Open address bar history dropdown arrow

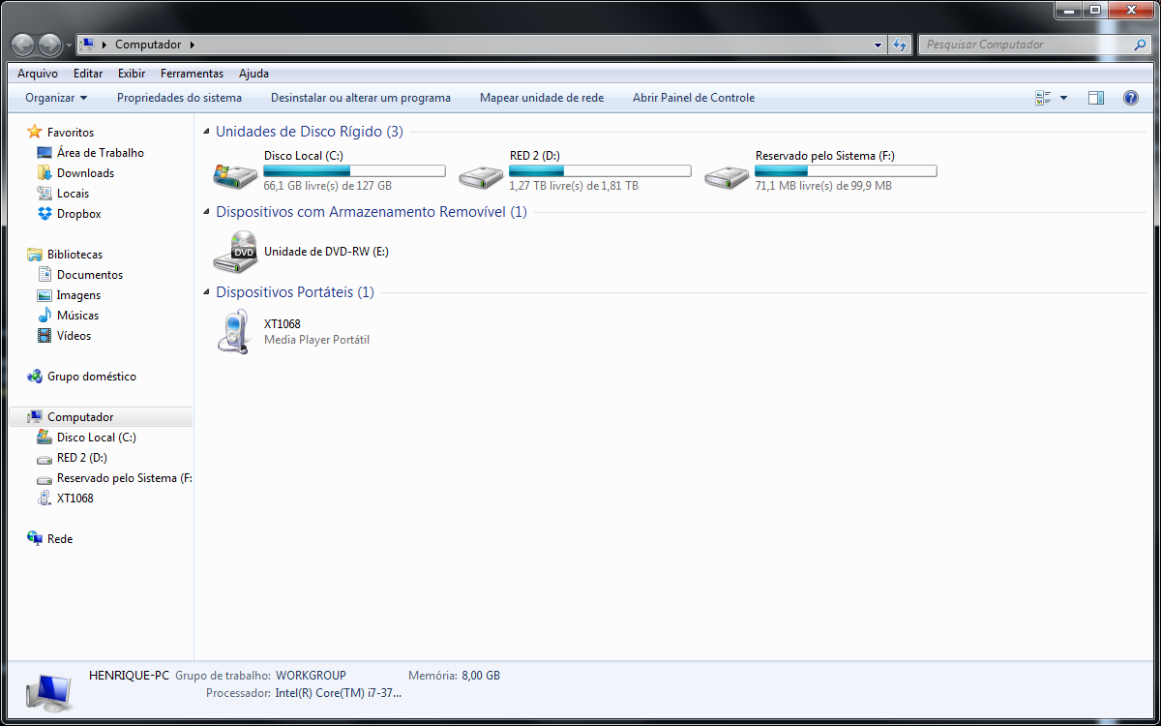(878, 45)
